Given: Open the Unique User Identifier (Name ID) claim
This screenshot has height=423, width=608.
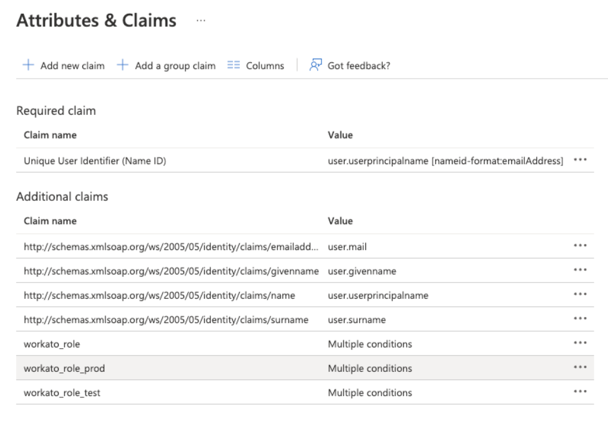Looking at the screenshot, I should (x=95, y=161).
